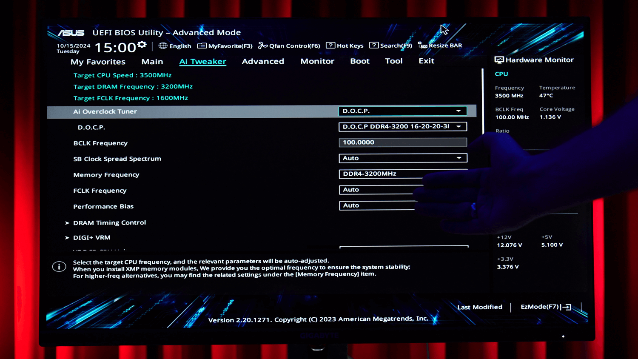The height and width of the screenshot is (359, 638).
Task: Show the Hot Keys help
Action: 345,46
